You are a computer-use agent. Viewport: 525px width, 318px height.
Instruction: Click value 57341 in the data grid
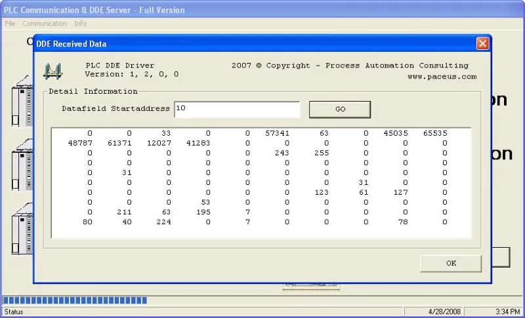276,133
